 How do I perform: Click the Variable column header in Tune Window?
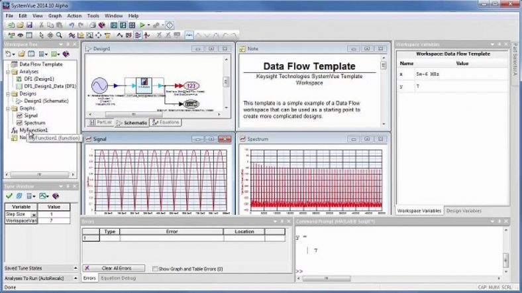click(x=21, y=207)
